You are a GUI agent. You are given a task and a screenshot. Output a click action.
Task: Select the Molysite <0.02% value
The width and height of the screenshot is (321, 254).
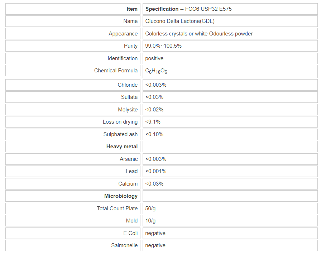[154, 110]
